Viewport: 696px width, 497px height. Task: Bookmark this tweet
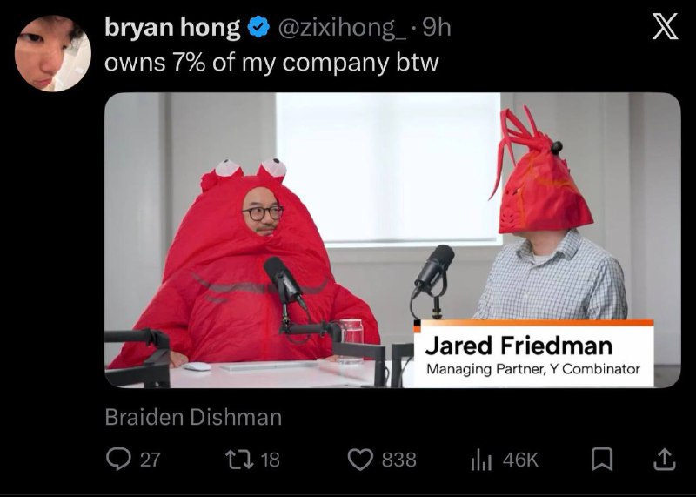[602, 460]
